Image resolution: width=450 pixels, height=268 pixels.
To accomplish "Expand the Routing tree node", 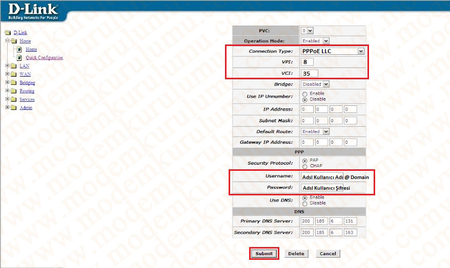I will (8, 91).
